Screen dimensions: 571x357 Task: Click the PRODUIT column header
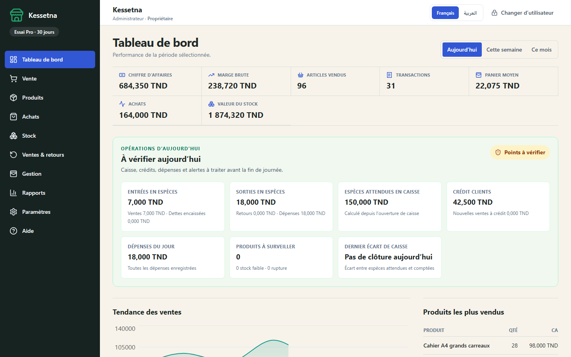click(434, 330)
